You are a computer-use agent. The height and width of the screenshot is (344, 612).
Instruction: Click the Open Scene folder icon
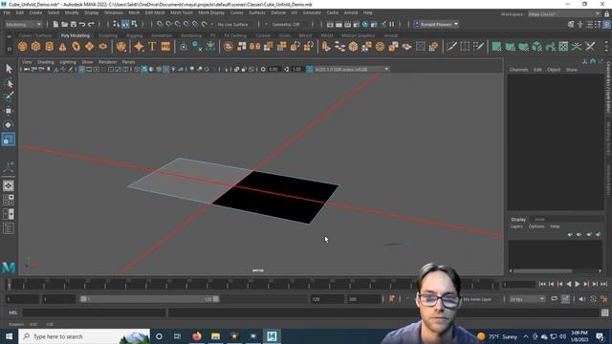[64, 24]
